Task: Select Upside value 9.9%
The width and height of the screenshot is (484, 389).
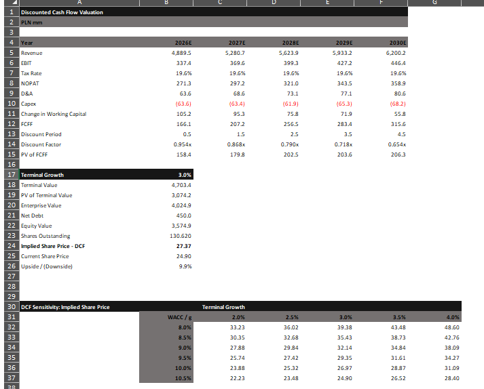Action: coord(185,266)
